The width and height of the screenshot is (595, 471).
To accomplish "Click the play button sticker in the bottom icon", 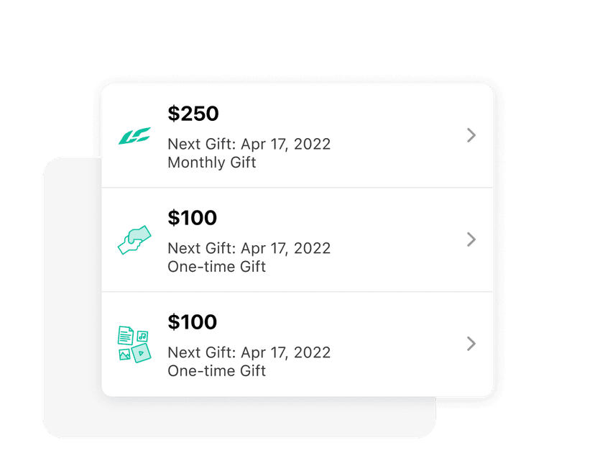I will (x=142, y=353).
